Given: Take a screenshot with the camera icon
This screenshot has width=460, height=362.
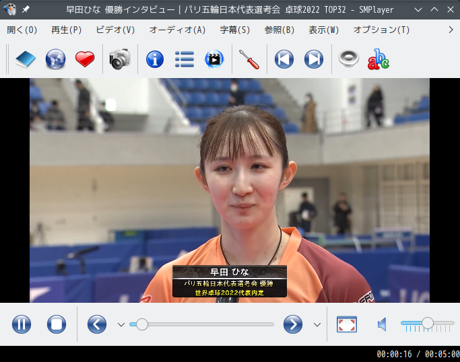Looking at the screenshot, I should (120, 59).
